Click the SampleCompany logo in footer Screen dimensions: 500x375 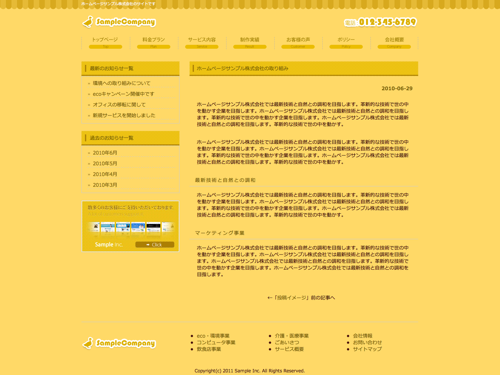119,343
